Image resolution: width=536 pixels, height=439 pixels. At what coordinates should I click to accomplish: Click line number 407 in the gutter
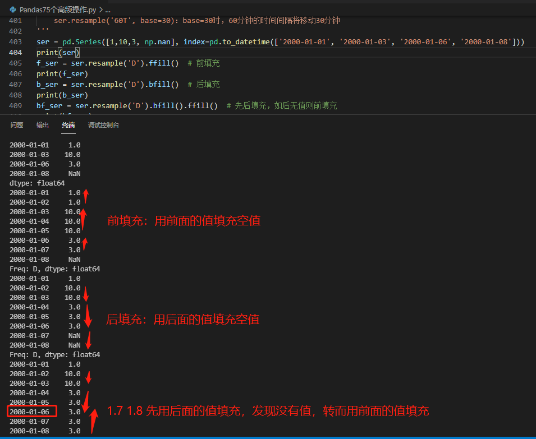(x=15, y=84)
